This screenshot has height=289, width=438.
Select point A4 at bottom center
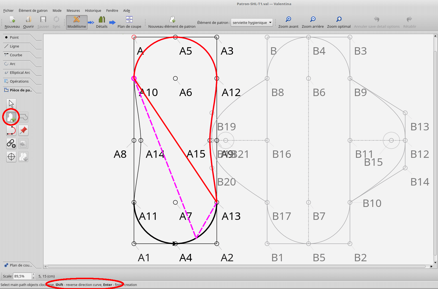point(175,243)
